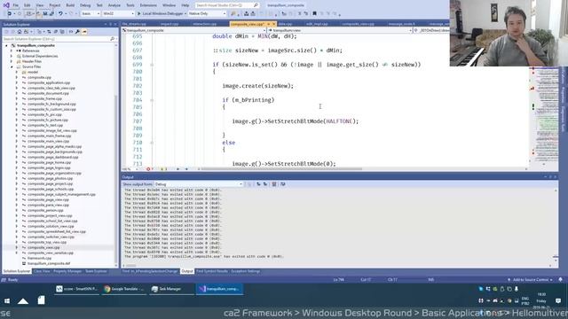568x319 pixels.
Task: Click the Undo icon in the toolbar
Action: point(60,13)
